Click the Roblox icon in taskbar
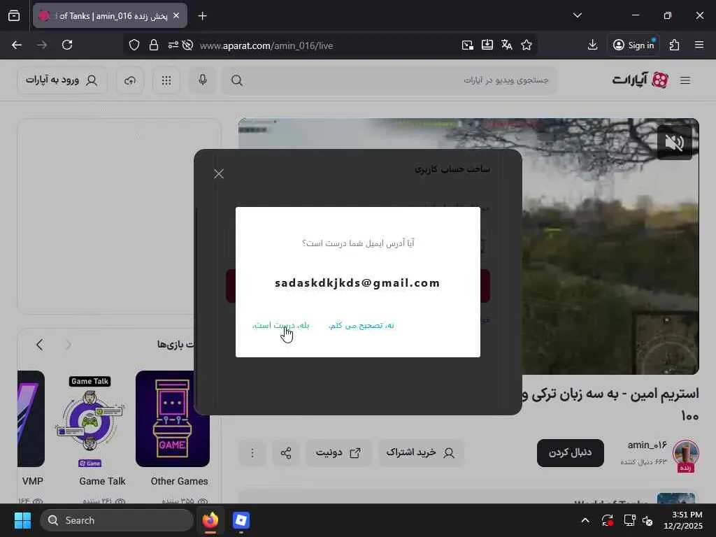Image resolution: width=716 pixels, height=537 pixels. coord(241,520)
